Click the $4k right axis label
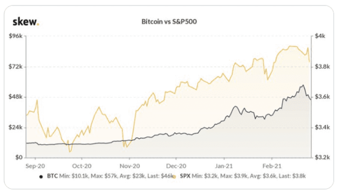342x193 pixels. point(320,36)
